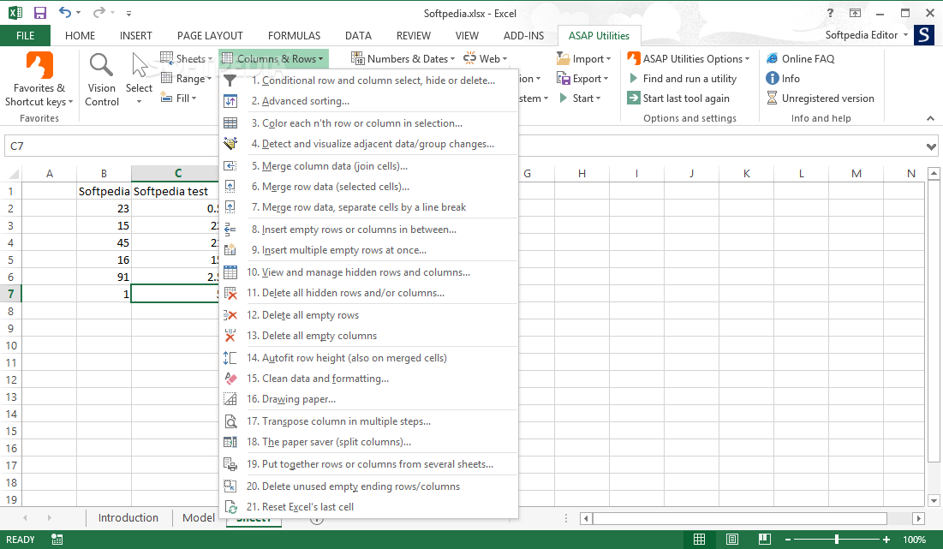Open the Fill dropdown
Screen dimensions: 943x549
click(179, 98)
